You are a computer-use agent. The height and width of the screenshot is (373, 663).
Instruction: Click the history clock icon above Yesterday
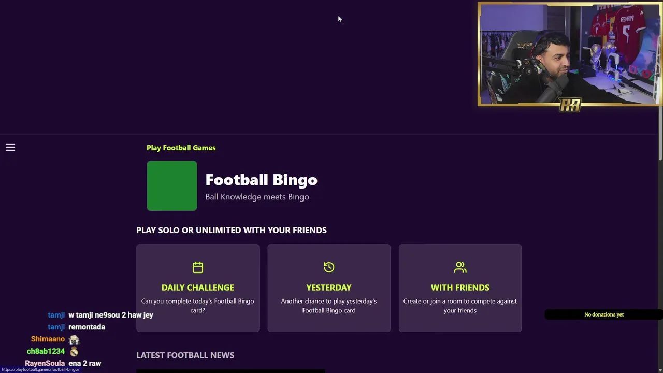[x=329, y=267]
